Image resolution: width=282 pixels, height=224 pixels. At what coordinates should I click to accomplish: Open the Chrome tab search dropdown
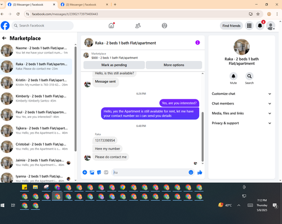(x=2, y=5)
